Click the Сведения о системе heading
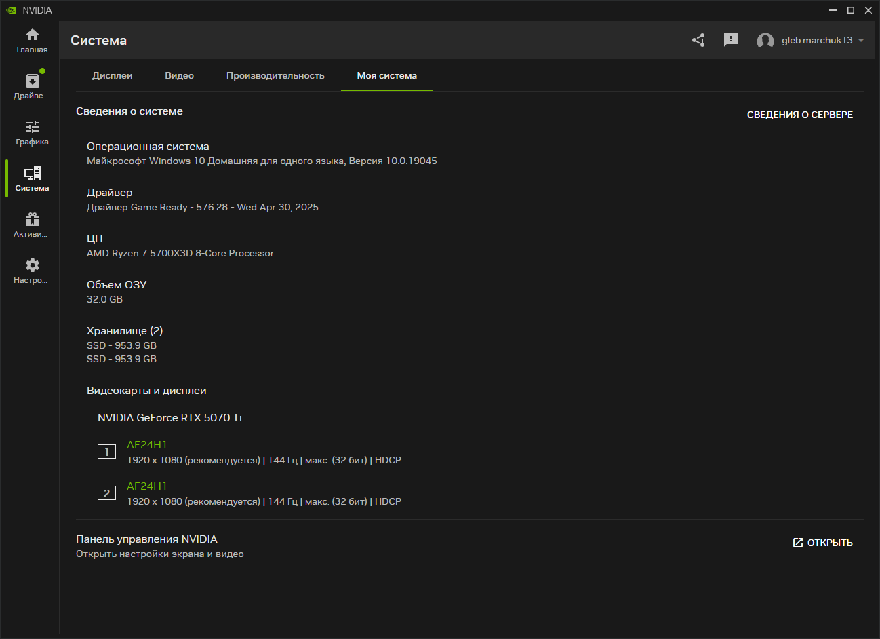 (129, 111)
